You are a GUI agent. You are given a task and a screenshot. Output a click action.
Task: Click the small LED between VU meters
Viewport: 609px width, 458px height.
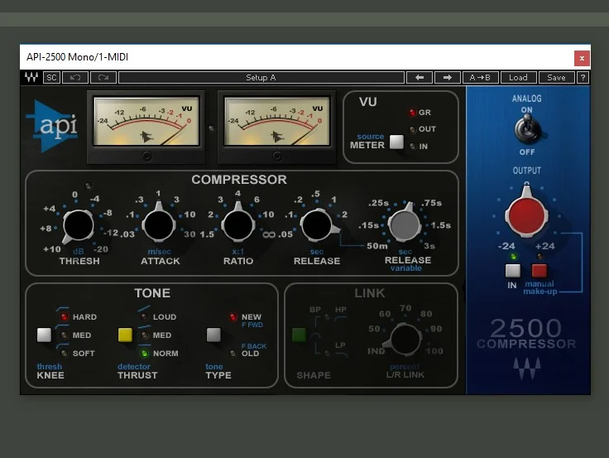[211, 128]
